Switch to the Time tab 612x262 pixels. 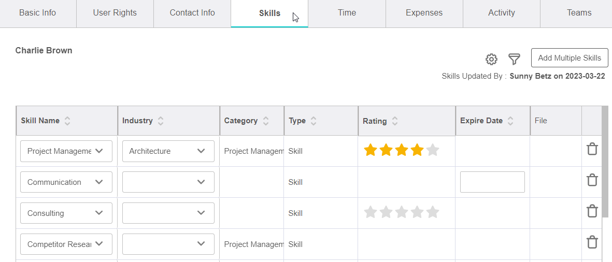pos(347,13)
